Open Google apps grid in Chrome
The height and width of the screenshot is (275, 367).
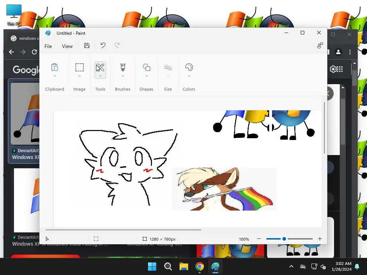pos(340,69)
